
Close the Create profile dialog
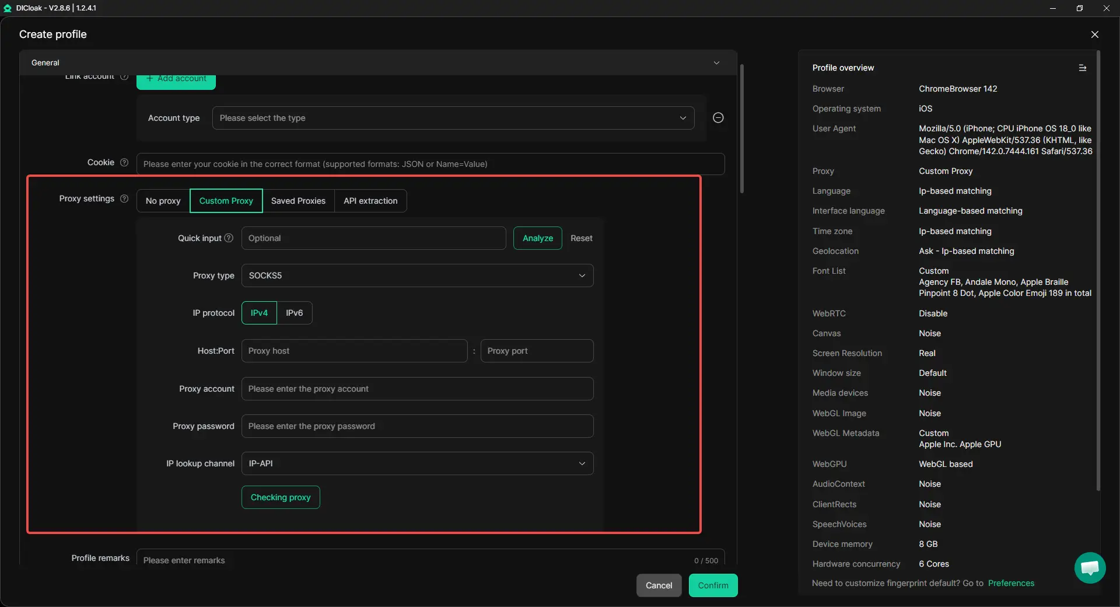tap(1094, 34)
